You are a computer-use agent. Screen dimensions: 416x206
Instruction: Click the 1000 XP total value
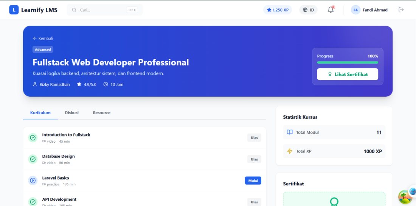click(x=373, y=151)
